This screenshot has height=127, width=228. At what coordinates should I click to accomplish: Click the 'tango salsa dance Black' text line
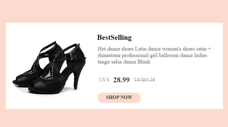pyautogui.click(x=124, y=62)
